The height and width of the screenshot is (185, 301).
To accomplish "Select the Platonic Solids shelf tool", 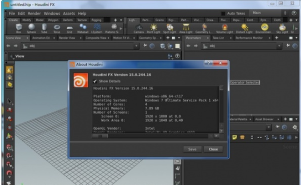I will point(112,29).
